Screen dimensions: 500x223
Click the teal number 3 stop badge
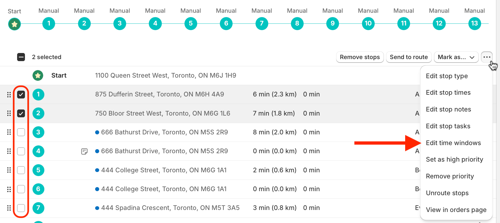coord(38,132)
